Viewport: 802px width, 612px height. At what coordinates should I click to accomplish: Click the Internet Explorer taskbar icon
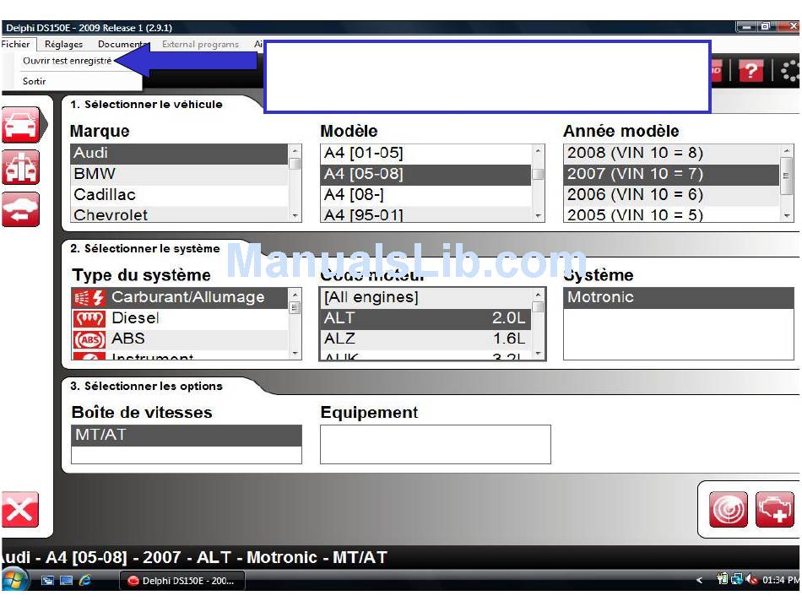pos(84,581)
